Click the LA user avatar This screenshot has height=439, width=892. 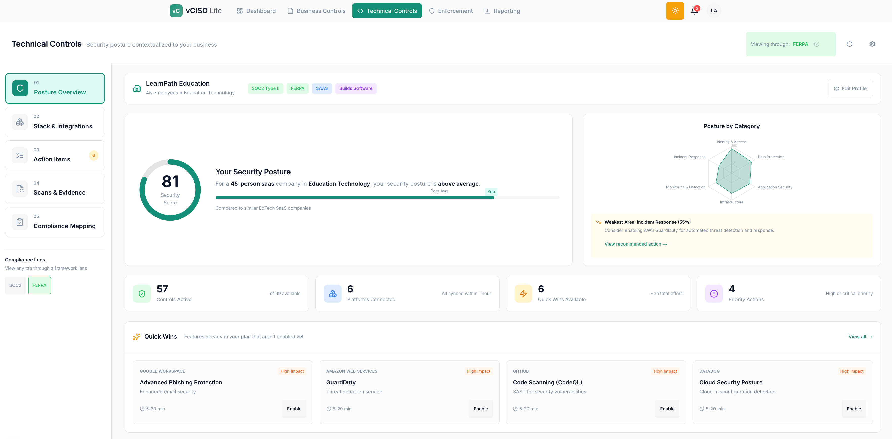click(x=714, y=11)
